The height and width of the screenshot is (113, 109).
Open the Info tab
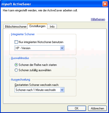click(52, 27)
